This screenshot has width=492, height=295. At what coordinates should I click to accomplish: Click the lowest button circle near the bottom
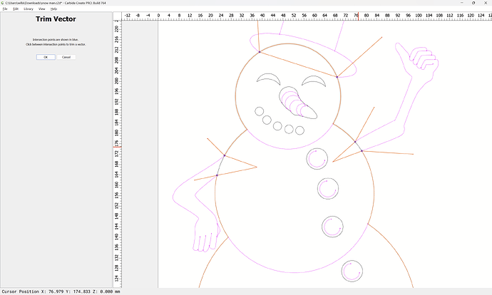[x=352, y=271]
